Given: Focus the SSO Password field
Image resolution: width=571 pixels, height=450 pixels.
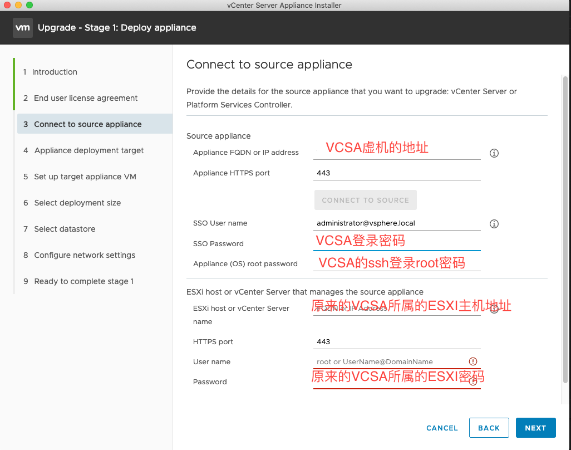Looking at the screenshot, I should pos(397,243).
